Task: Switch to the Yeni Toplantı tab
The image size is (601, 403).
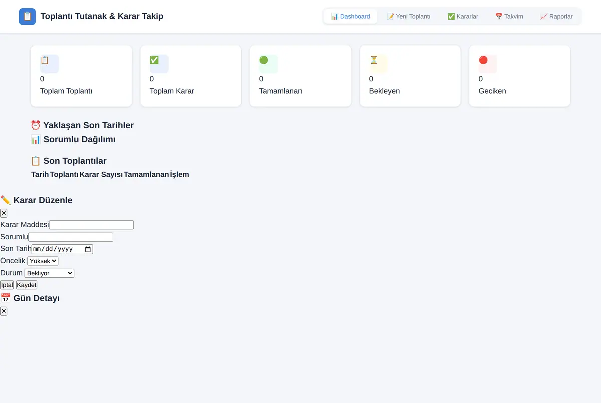Action: point(408,16)
